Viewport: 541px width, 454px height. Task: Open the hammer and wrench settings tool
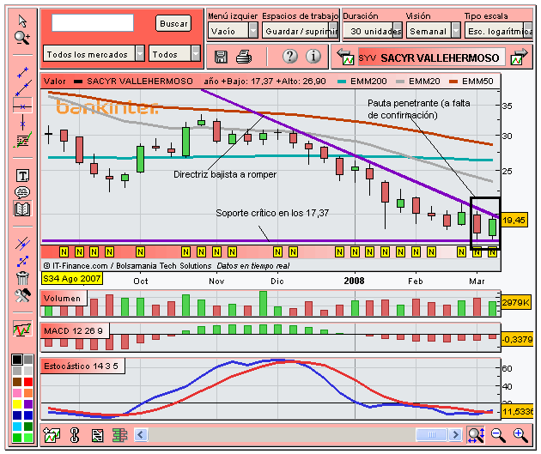[x=22, y=295]
